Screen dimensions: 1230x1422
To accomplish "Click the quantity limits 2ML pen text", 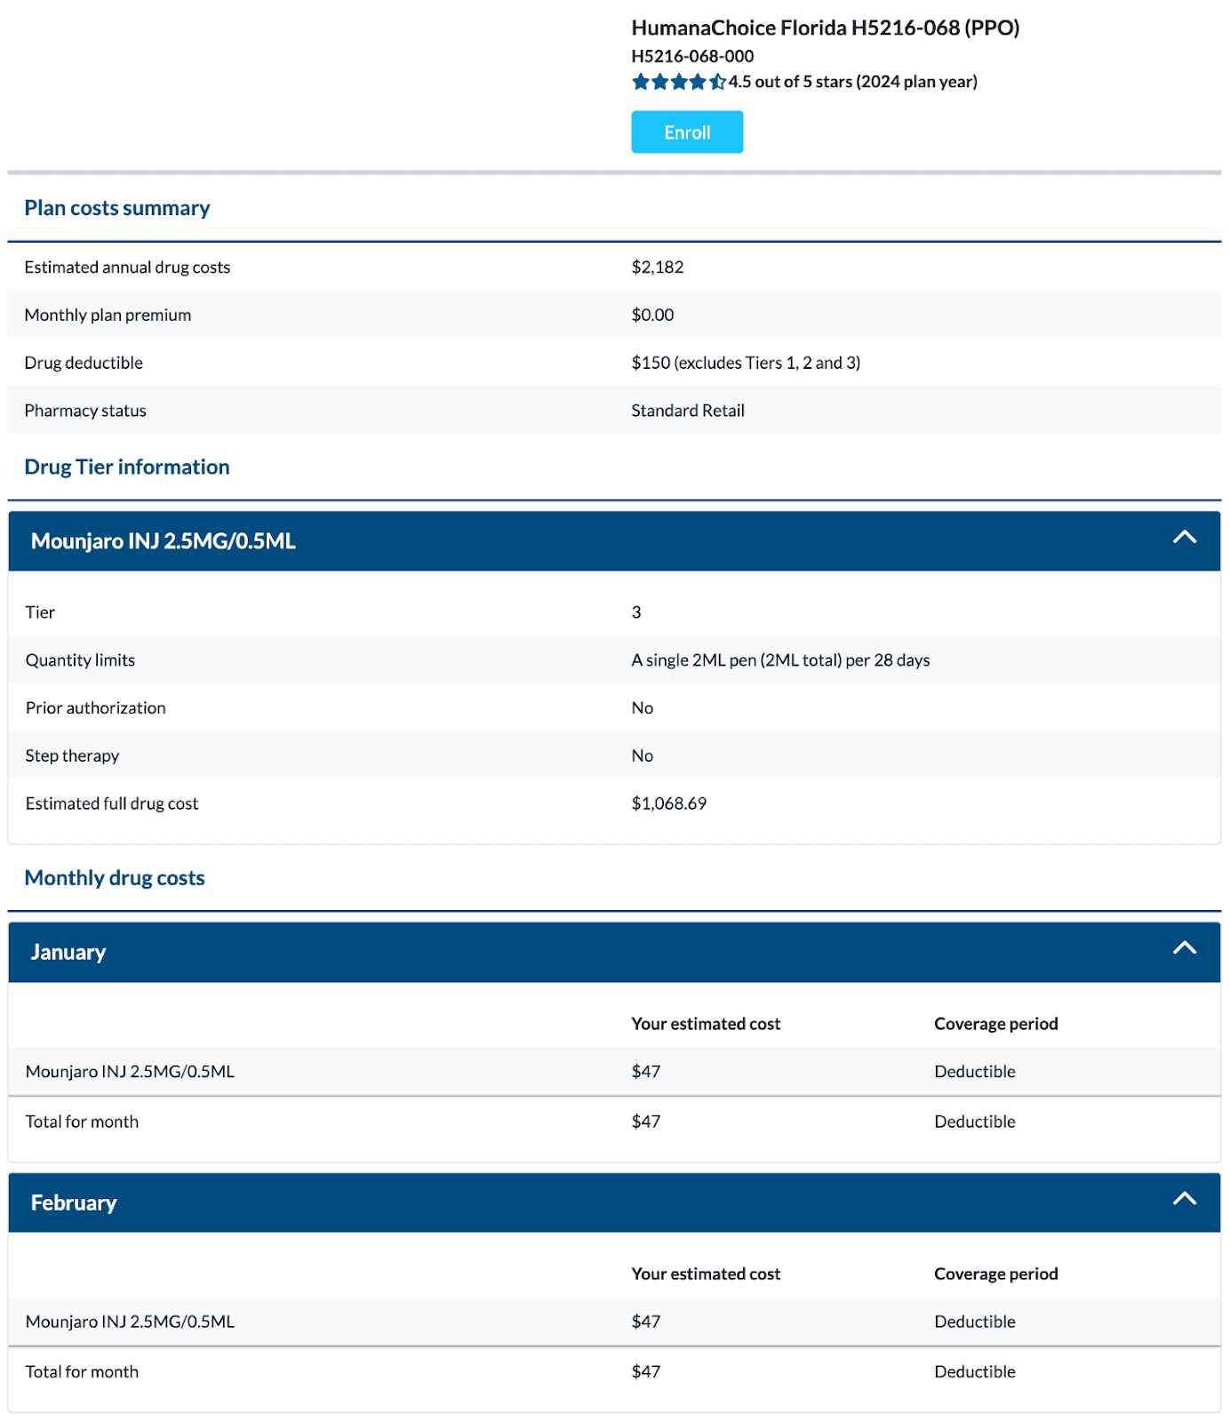I will [780, 660].
